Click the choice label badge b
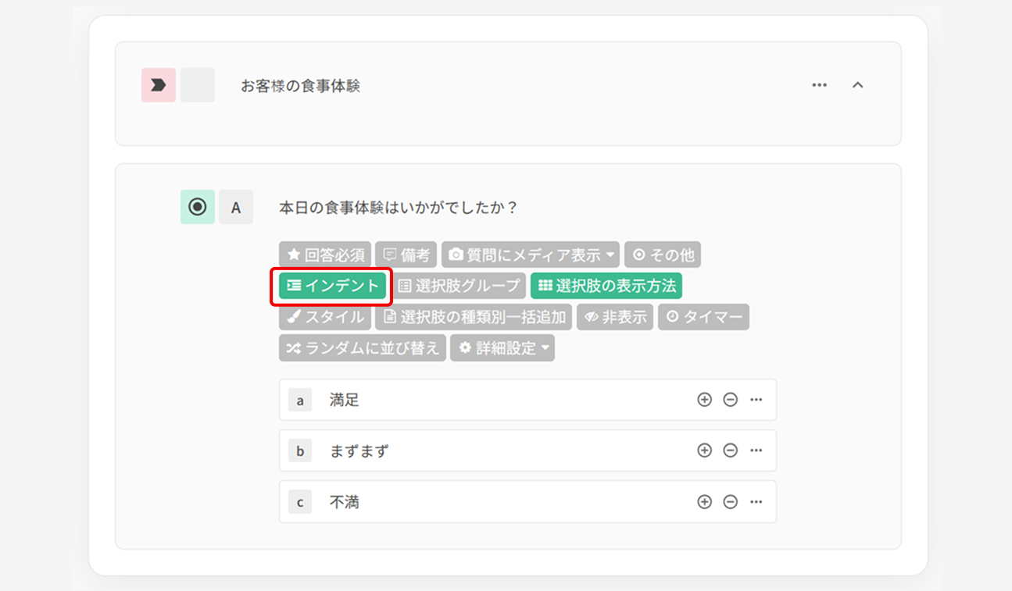The width and height of the screenshot is (1012, 591). 300,450
